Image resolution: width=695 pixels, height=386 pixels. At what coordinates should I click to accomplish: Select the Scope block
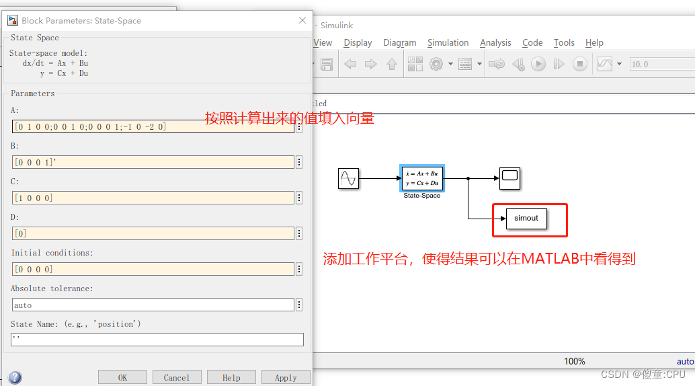(x=509, y=178)
